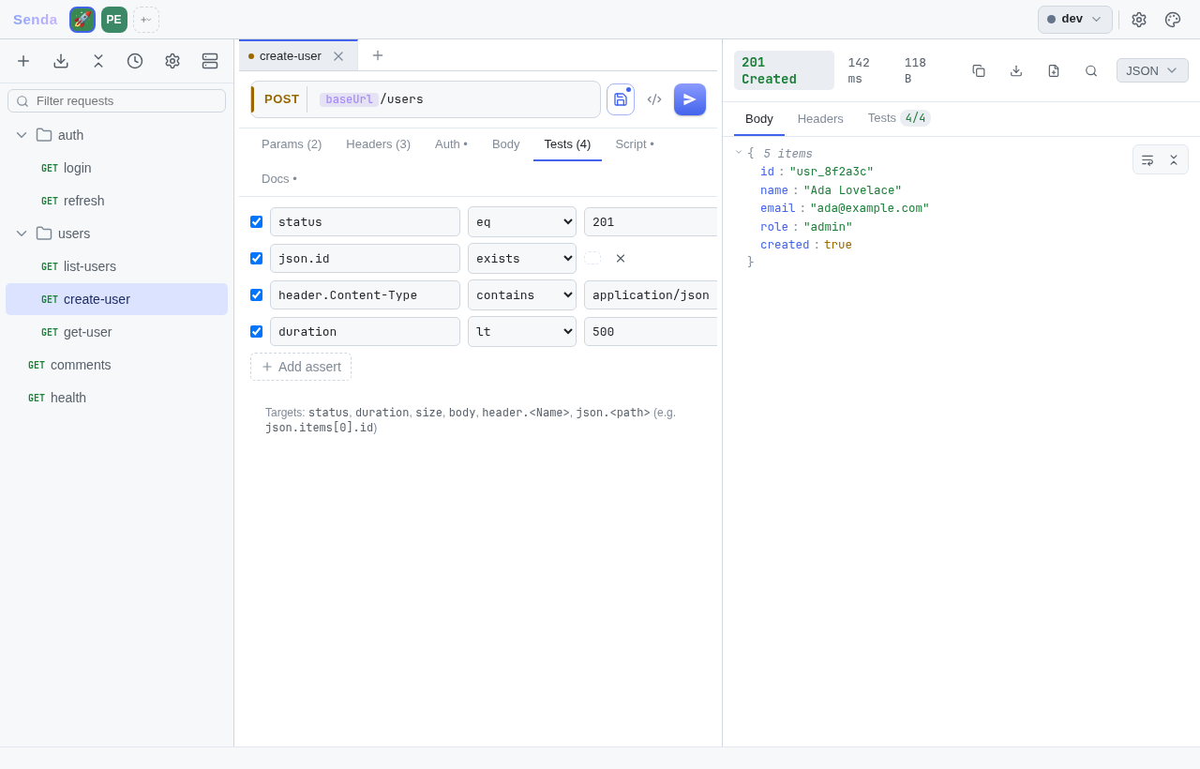The width and height of the screenshot is (1200, 769).
Task: Close the create-user tab
Action: point(338,56)
